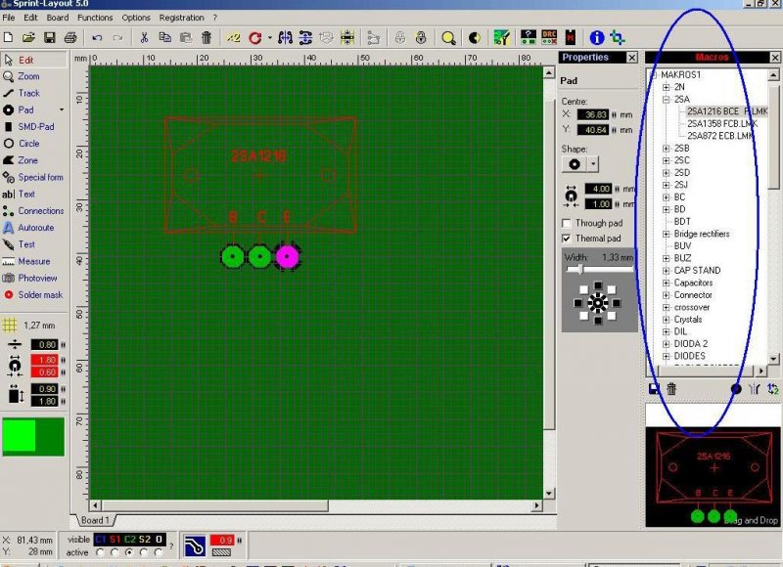The width and height of the screenshot is (783, 567).
Task: Expand the 2SB macro folder
Action: pos(666,149)
